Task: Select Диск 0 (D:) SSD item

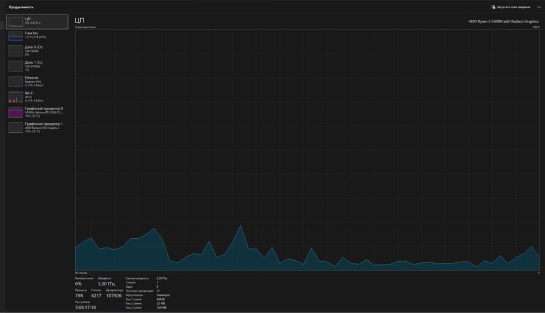Action: pyautogui.click(x=37, y=51)
